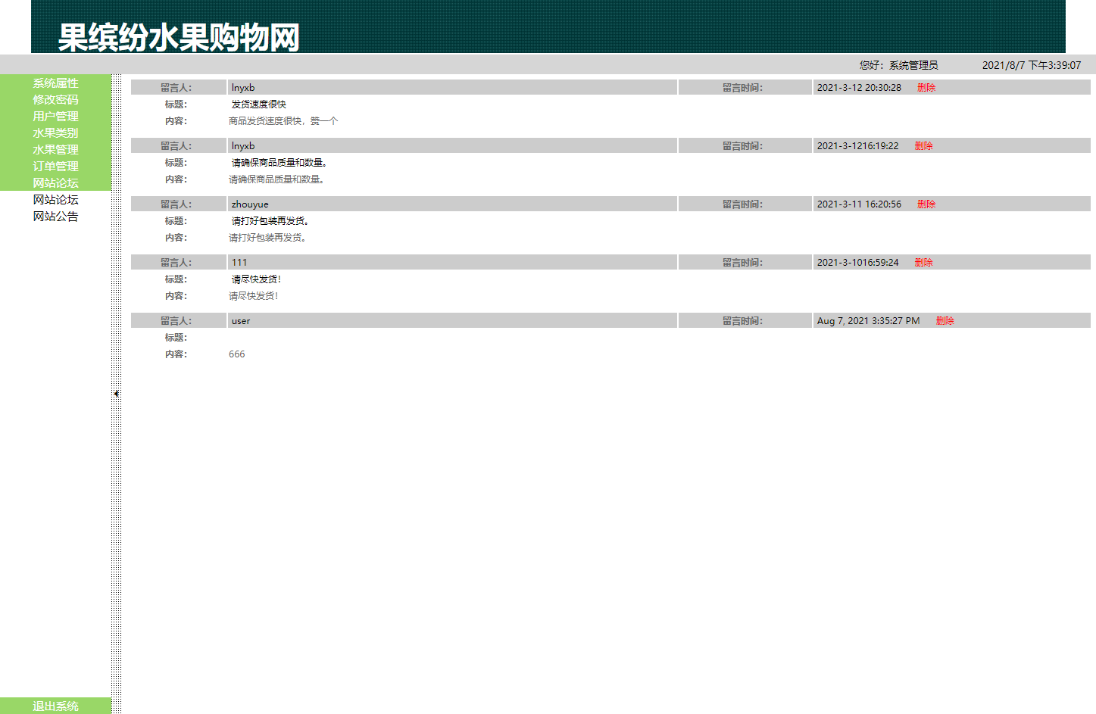Open the 修改密码 password change page
The height and width of the screenshot is (714, 1096).
[55, 99]
